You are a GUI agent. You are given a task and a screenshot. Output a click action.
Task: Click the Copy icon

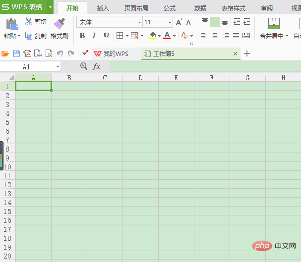tap(29, 36)
